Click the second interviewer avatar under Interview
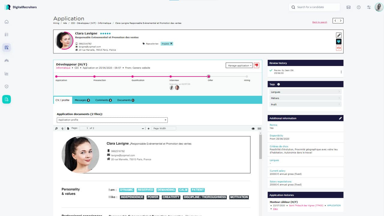The image size is (384, 216). pyautogui.click(x=177, y=88)
